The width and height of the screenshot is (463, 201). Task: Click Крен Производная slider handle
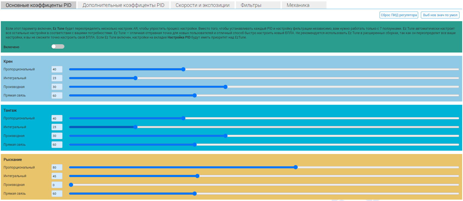click(x=225, y=87)
